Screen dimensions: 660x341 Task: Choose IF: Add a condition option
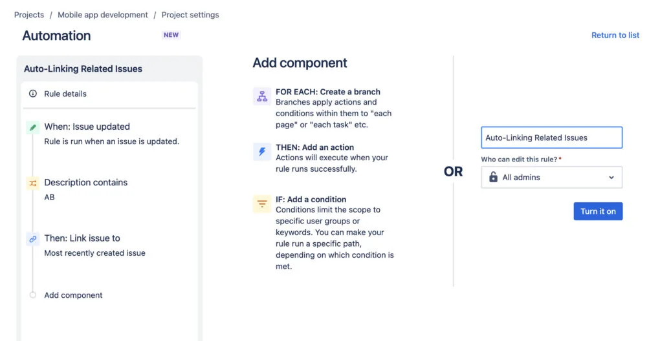311,200
